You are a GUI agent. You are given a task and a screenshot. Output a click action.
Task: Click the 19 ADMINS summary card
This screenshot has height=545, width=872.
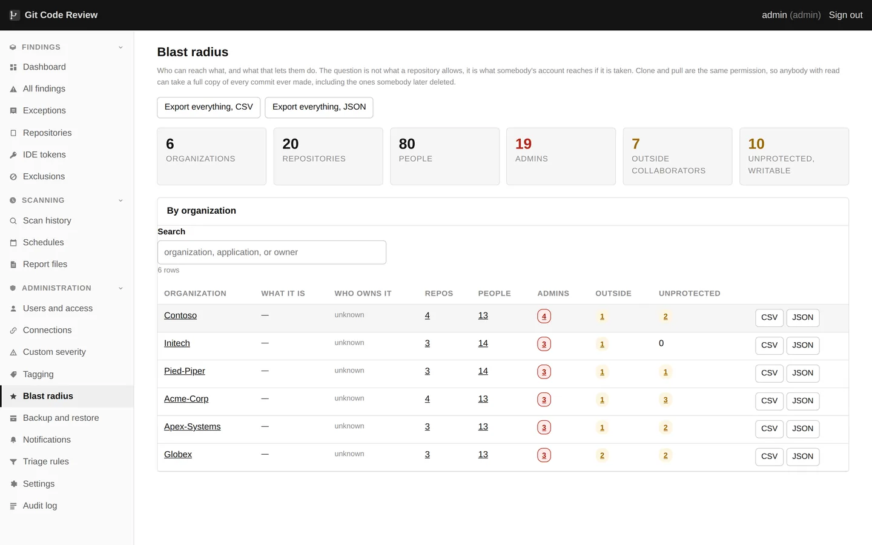click(x=561, y=156)
